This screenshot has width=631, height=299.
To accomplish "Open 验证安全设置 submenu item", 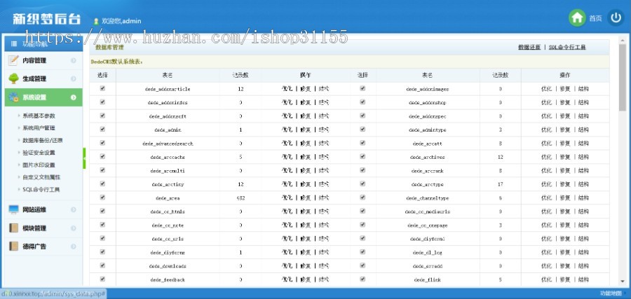I will [39, 153].
